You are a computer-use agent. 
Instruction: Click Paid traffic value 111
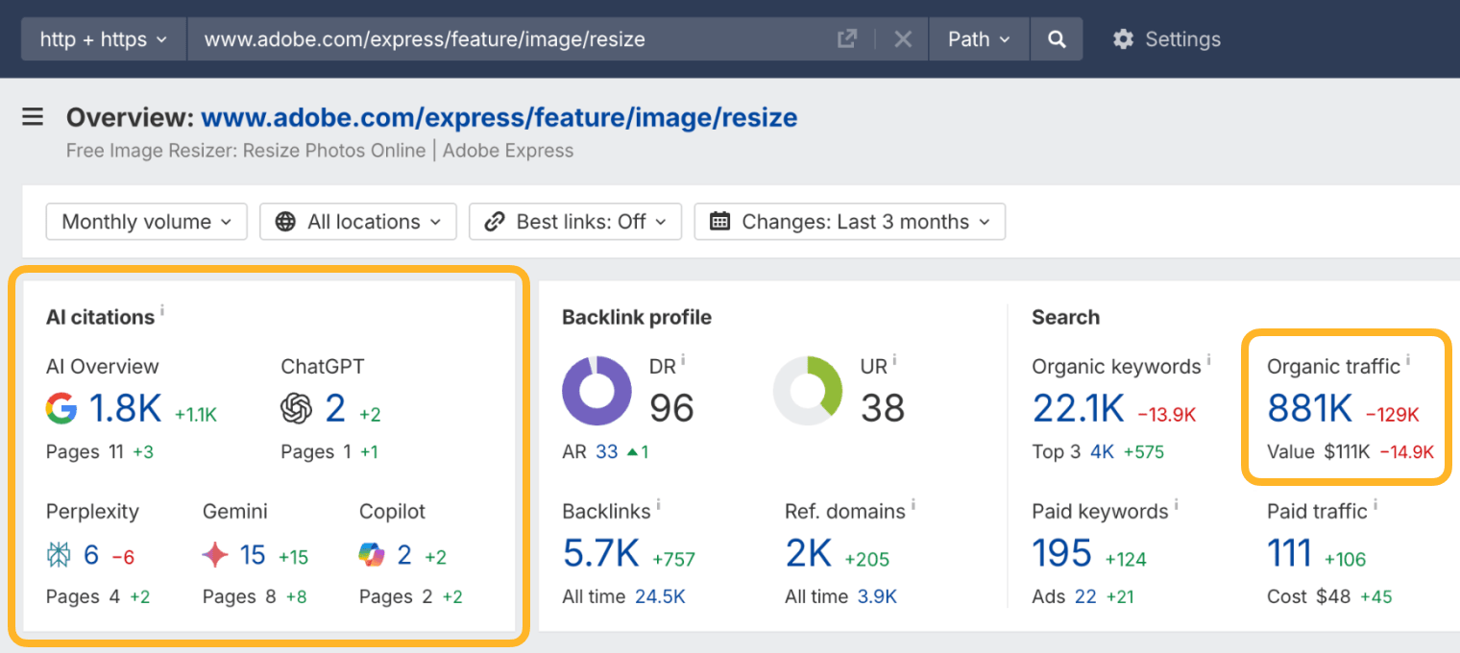tap(1289, 554)
